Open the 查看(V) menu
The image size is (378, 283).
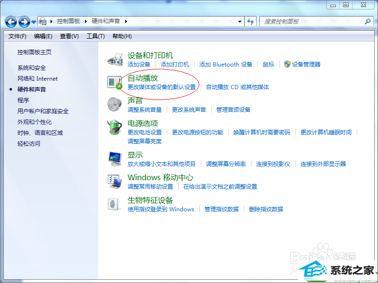click(69, 36)
